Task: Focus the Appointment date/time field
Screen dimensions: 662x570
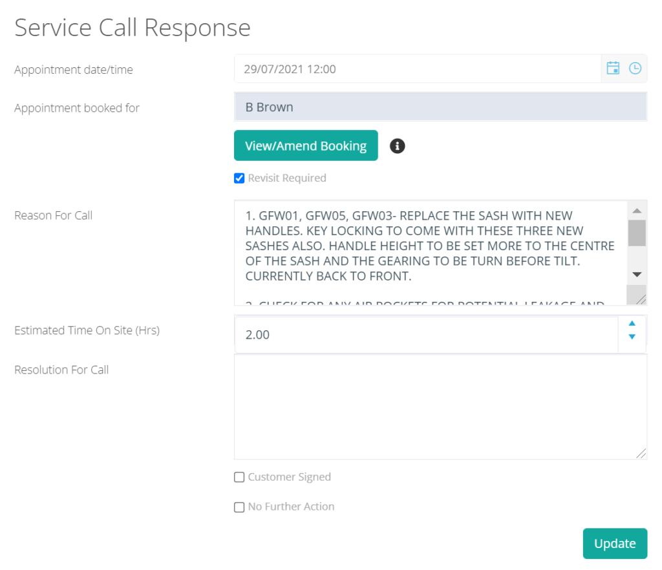Action: 417,69
